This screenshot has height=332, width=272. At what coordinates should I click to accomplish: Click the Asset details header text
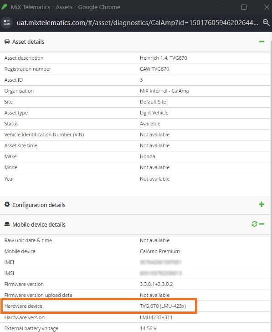pos(28,41)
